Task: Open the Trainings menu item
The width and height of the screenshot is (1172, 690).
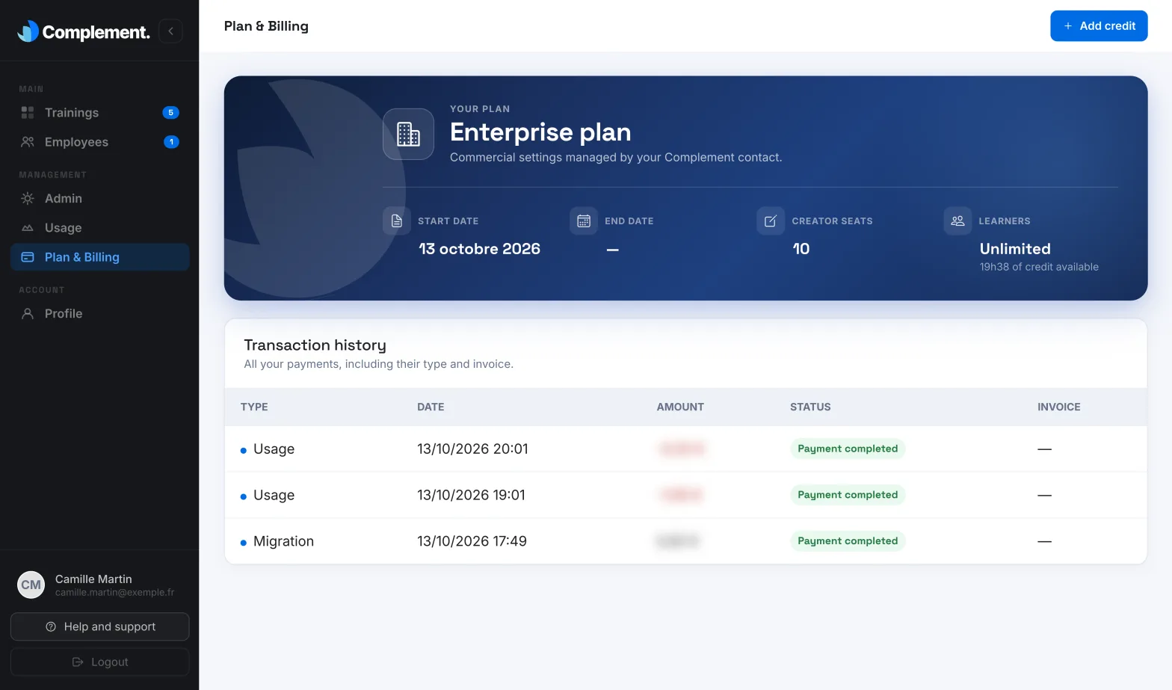Action: tap(99, 113)
